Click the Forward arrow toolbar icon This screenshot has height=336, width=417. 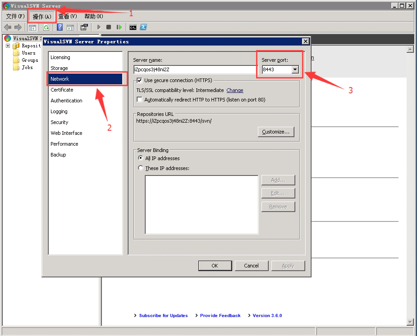(x=18, y=27)
